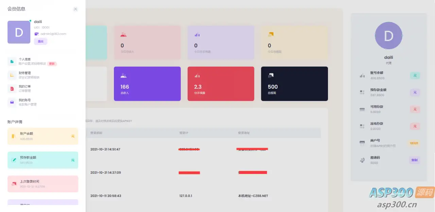Click the 总收入 purple card icon
The image size is (435, 212).
coord(123,76)
